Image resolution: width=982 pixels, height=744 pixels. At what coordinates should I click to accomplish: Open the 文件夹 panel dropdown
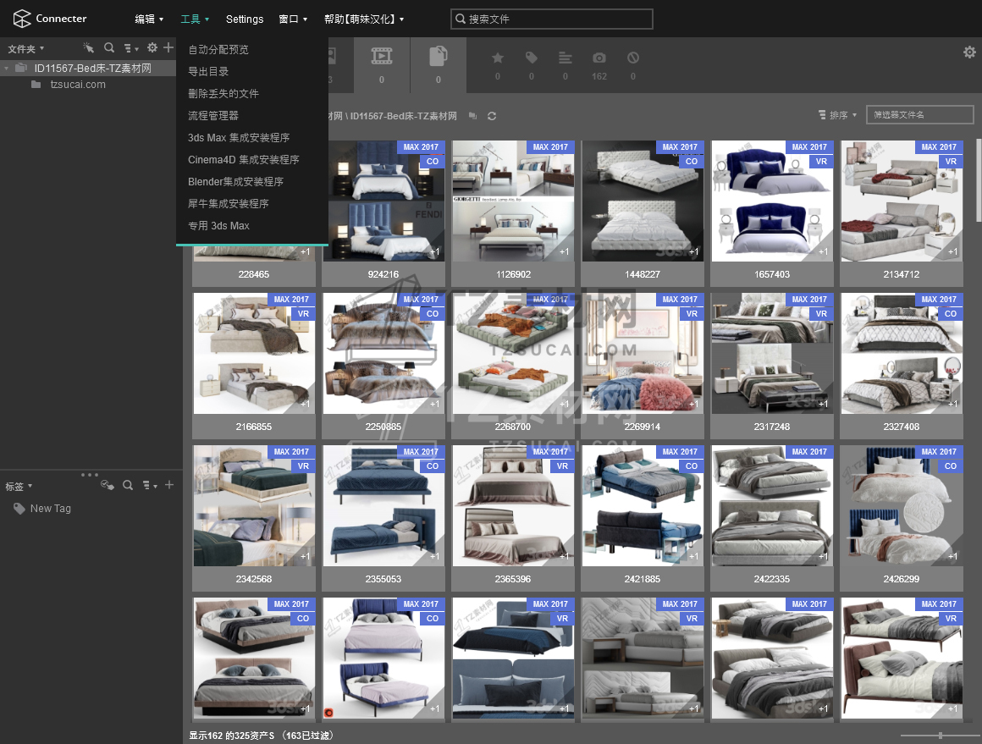[x=25, y=49]
